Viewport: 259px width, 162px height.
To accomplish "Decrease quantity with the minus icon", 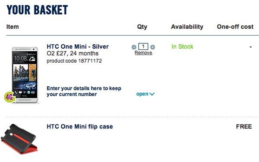I will (134, 47).
